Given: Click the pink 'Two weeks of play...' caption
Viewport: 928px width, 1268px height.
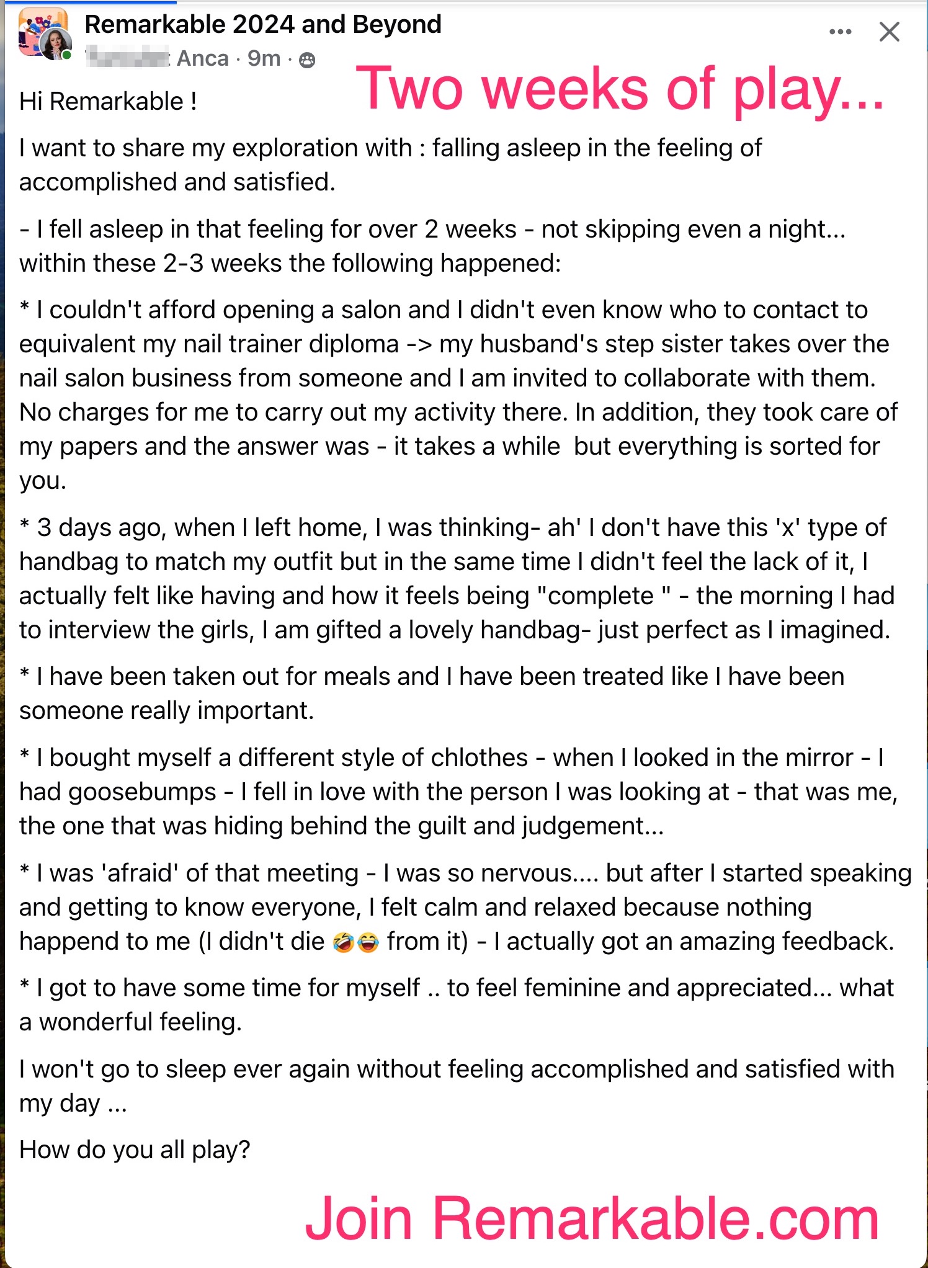Looking at the screenshot, I should [x=620, y=89].
